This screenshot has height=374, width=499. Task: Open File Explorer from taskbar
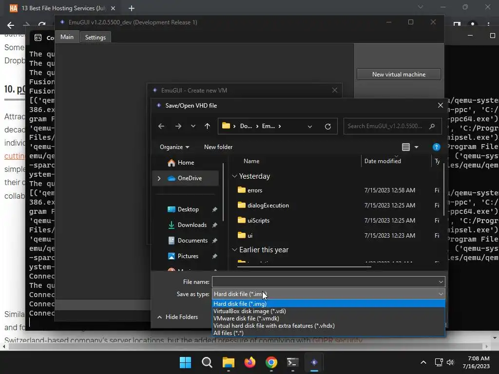tap(228, 362)
